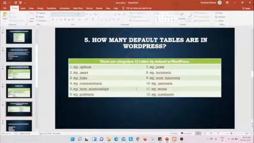Switch to Normal view in status bar

pyautogui.click(x=198, y=133)
